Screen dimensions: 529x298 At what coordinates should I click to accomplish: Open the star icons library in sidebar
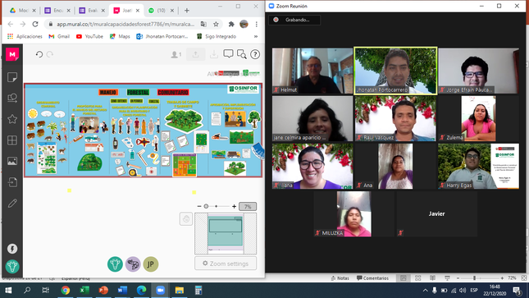[12, 119]
